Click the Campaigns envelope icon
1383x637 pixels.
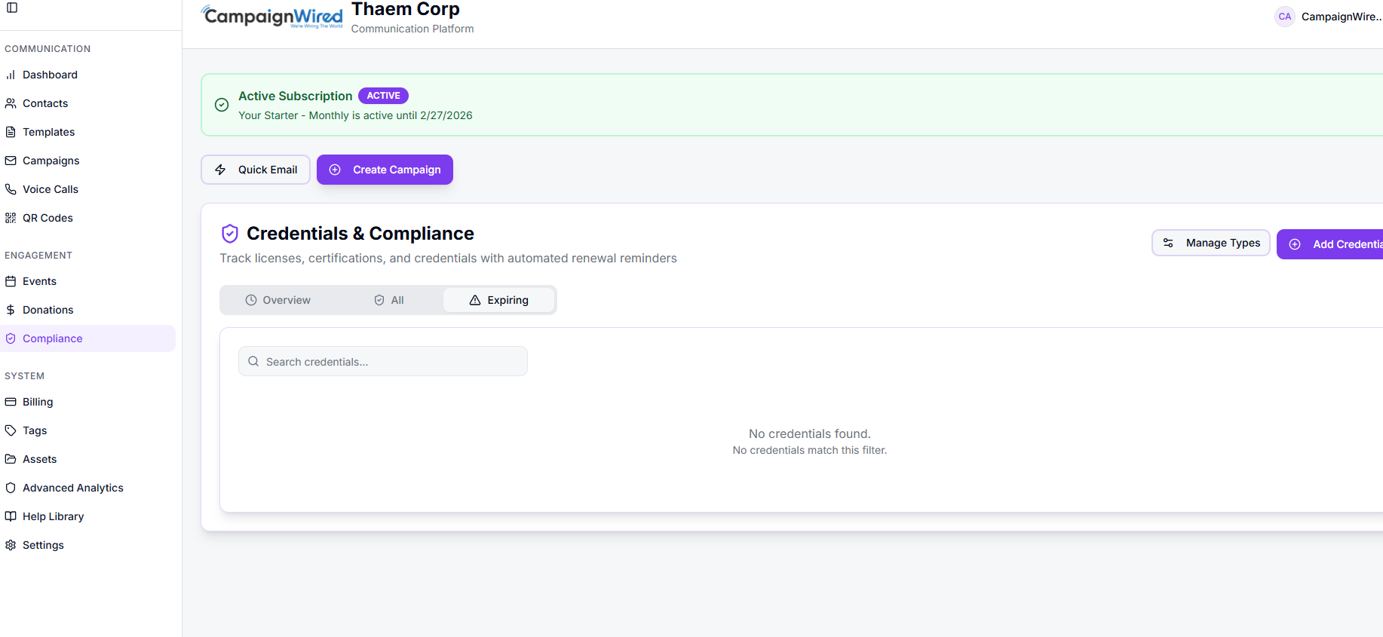11,161
